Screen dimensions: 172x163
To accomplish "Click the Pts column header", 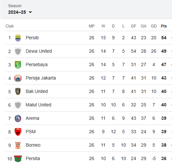I will point(164,26).
